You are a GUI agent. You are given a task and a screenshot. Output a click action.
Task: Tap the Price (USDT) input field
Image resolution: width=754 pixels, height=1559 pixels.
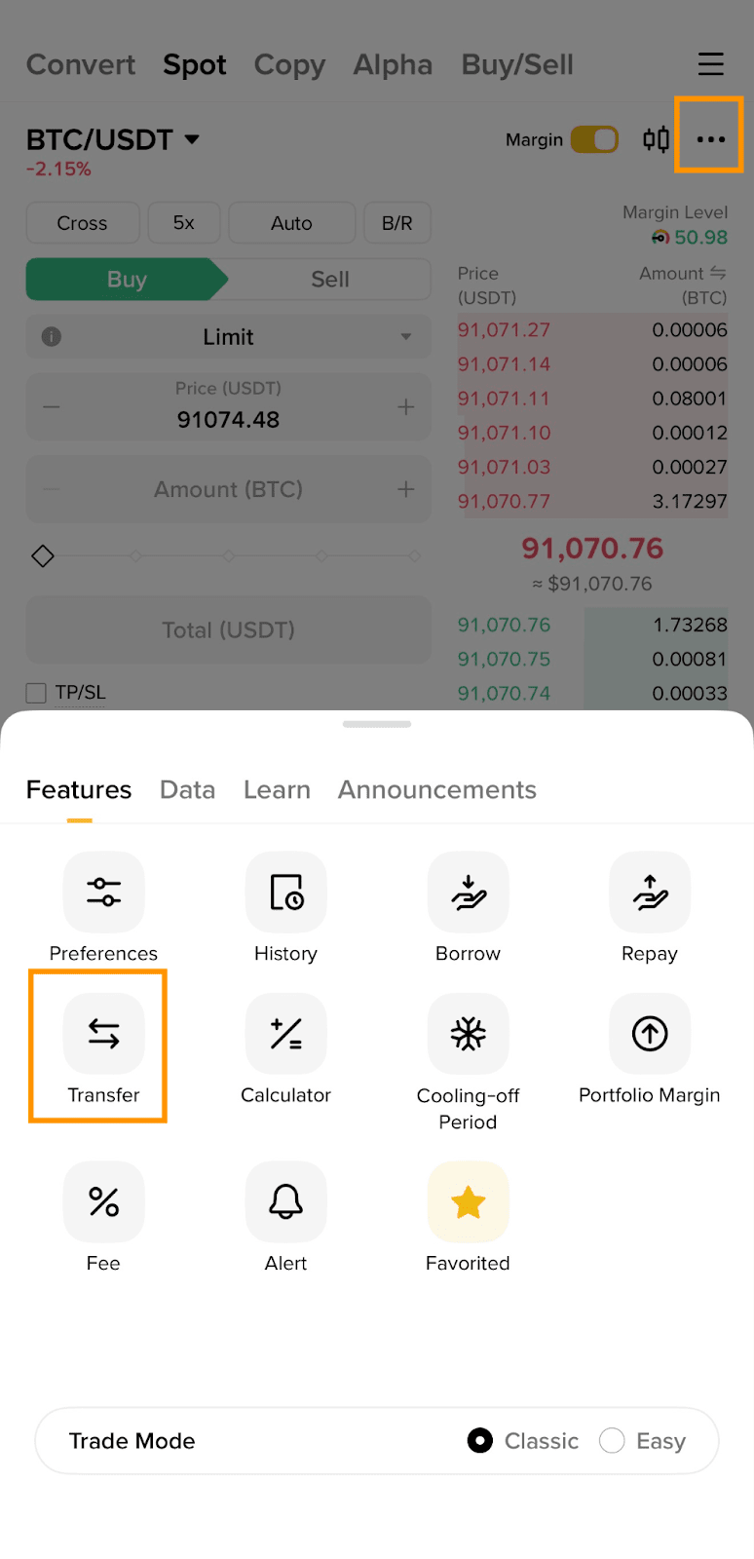[228, 406]
